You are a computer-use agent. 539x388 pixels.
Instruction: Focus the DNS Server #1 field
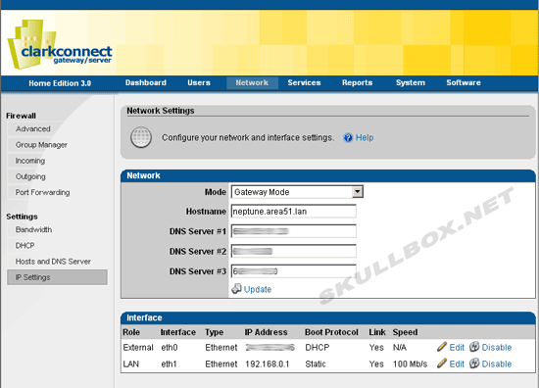coord(294,231)
